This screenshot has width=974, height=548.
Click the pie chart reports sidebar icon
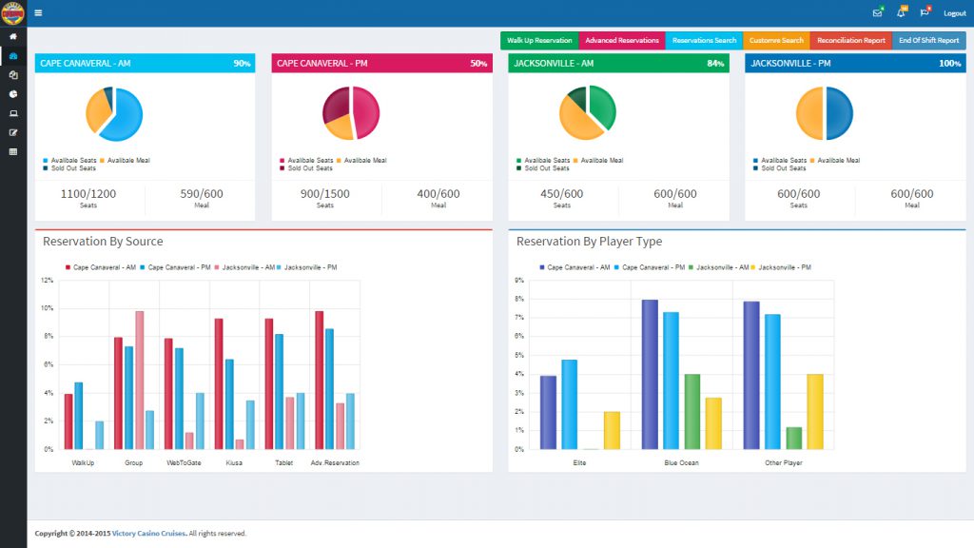[13, 93]
